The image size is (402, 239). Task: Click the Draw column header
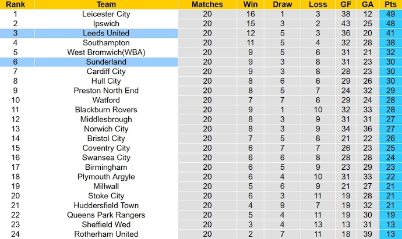point(282,4)
